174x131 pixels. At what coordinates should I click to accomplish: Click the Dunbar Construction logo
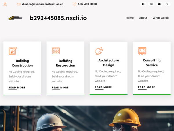pyautogui.click(x=15, y=18)
